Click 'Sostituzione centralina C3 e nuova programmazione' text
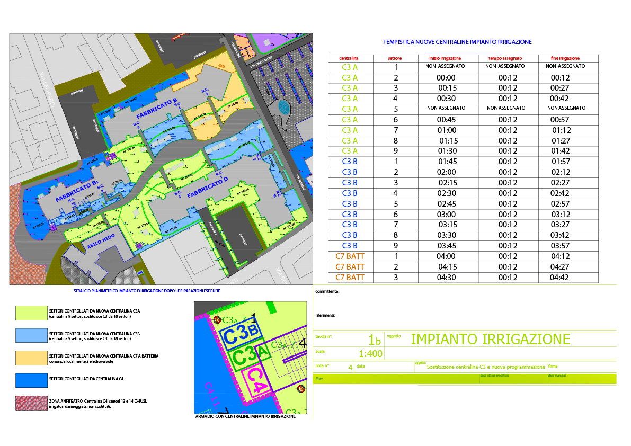631x446 pixels. pyautogui.click(x=486, y=367)
